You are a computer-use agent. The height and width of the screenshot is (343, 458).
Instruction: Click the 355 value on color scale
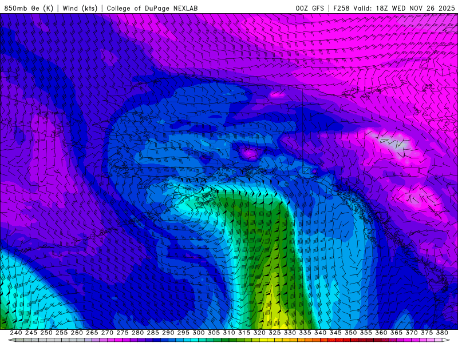click(x=366, y=333)
